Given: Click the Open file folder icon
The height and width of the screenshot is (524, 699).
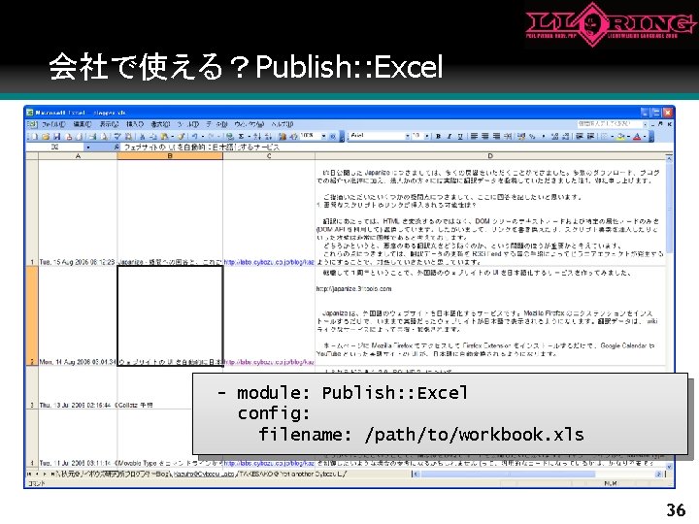Looking at the screenshot, I should coord(46,137).
